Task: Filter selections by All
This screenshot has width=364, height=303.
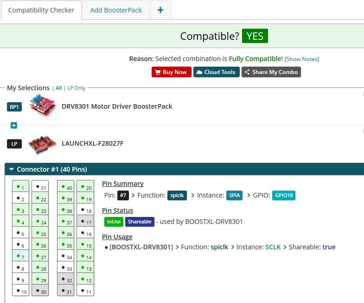Action: [59, 88]
